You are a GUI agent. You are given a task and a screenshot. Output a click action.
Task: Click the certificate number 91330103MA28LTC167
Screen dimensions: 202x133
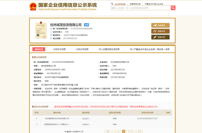tap(147, 118)
